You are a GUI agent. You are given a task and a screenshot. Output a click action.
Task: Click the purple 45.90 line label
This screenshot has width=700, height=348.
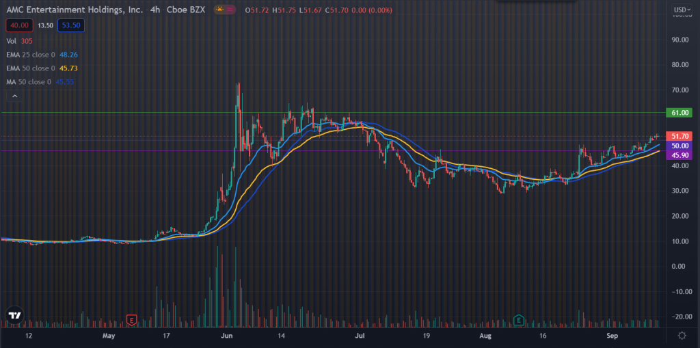click(679, 155)
